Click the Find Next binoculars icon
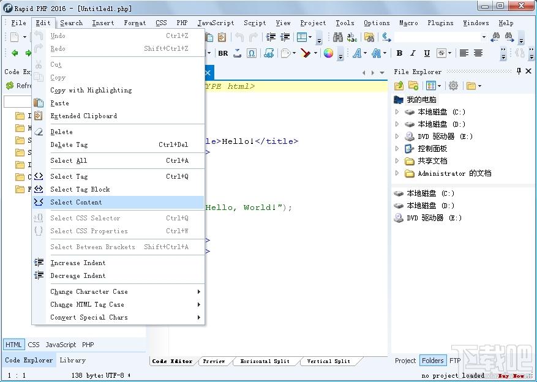 [509, 37]
